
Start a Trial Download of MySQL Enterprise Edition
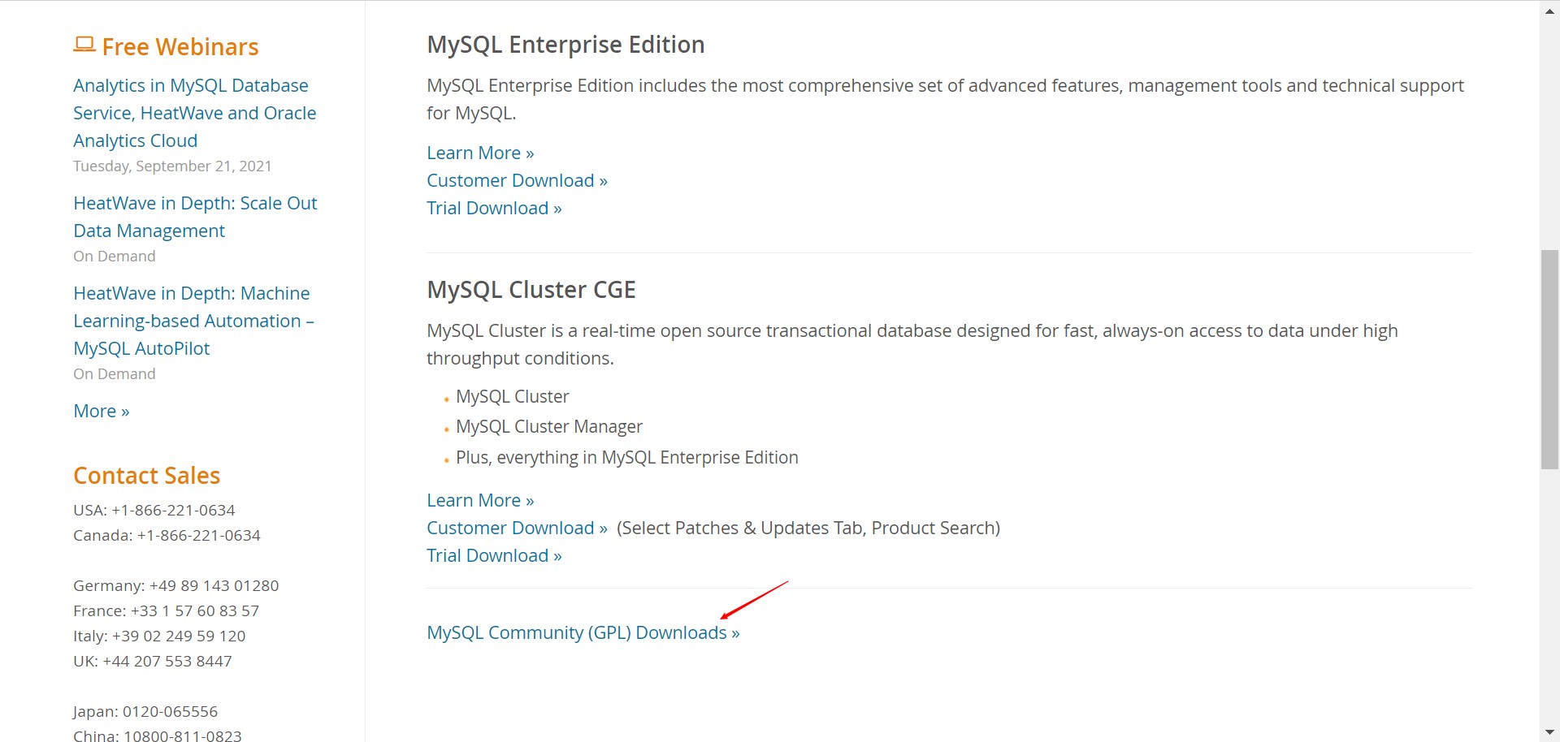[487, 208]
